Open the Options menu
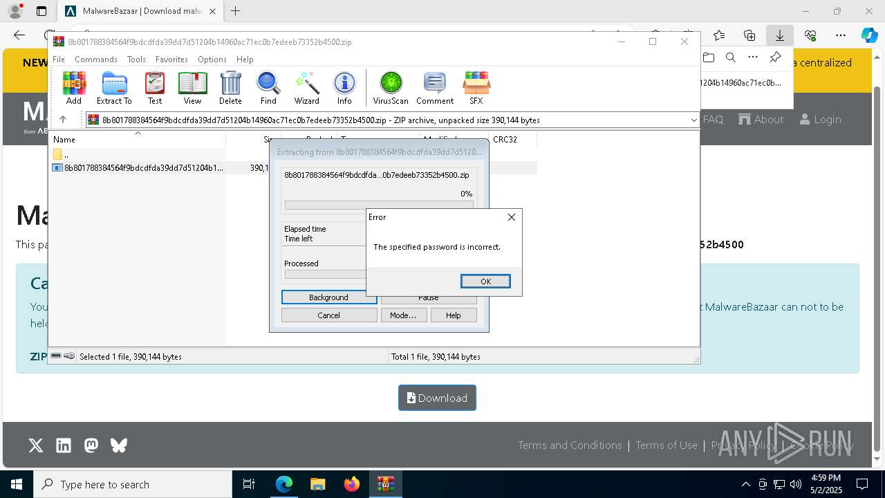Screen dimensions: 885x498 point(212,59)
